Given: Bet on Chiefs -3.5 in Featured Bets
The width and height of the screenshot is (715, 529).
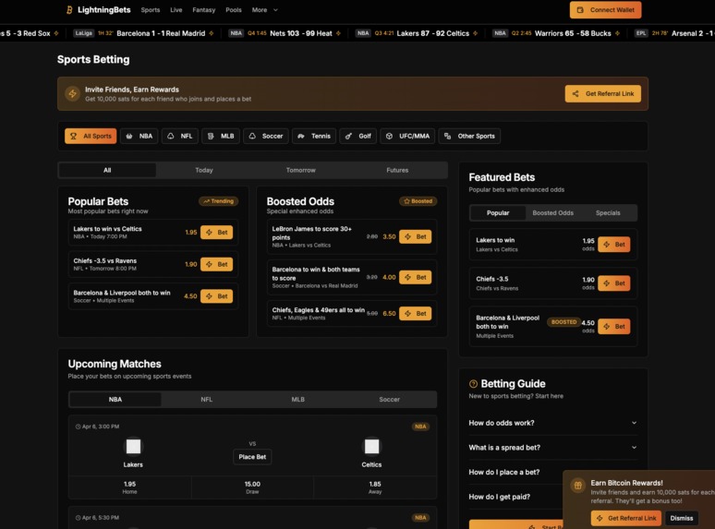Looking at the screenshot, I should pyautogui.click(x=613, y=283).
